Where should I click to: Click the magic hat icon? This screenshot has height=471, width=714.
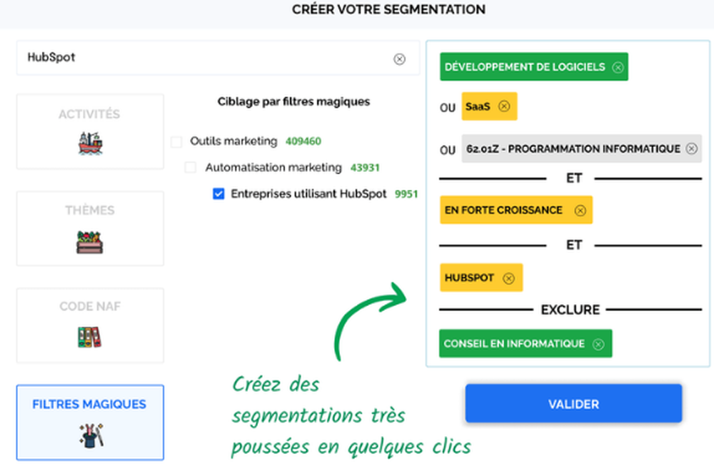90,435
